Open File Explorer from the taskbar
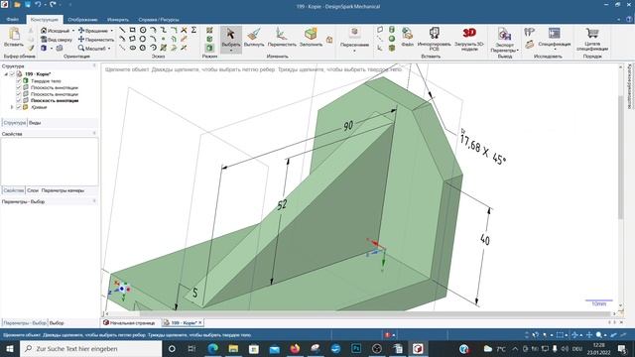The width and height of the screenshot is (635, 357). click(233, 348)
